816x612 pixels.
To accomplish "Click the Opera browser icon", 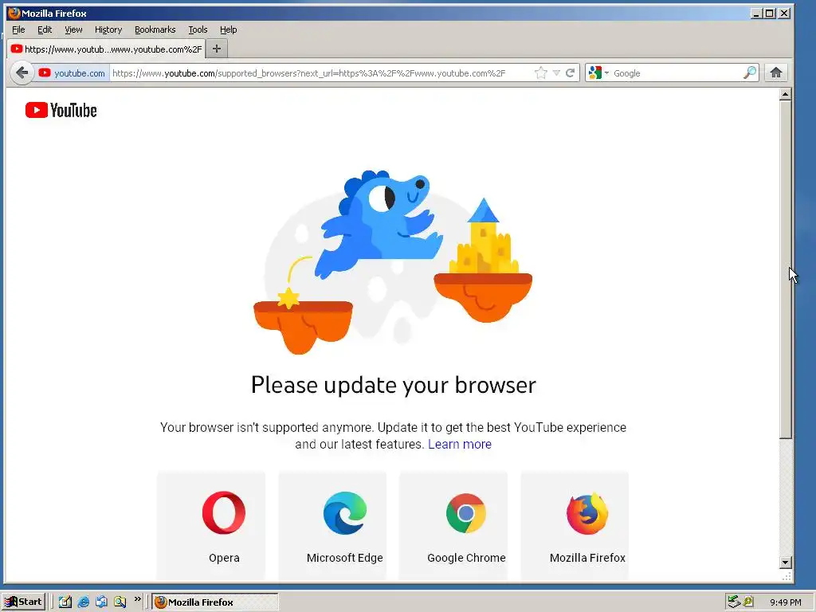I will click(x=224, y=513).
